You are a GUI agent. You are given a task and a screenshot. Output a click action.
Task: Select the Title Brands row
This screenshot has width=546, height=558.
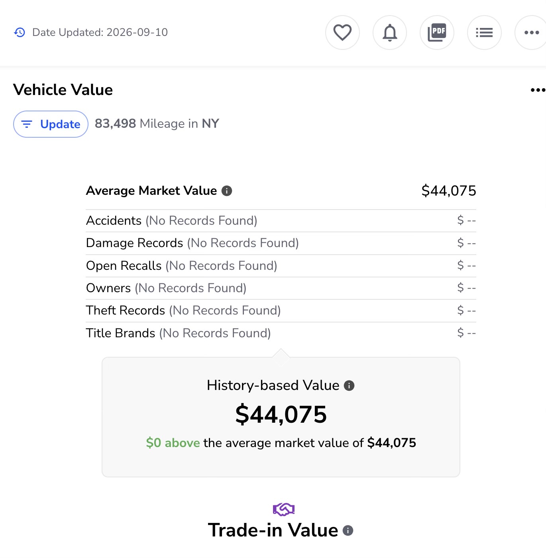tap(281, 333)
